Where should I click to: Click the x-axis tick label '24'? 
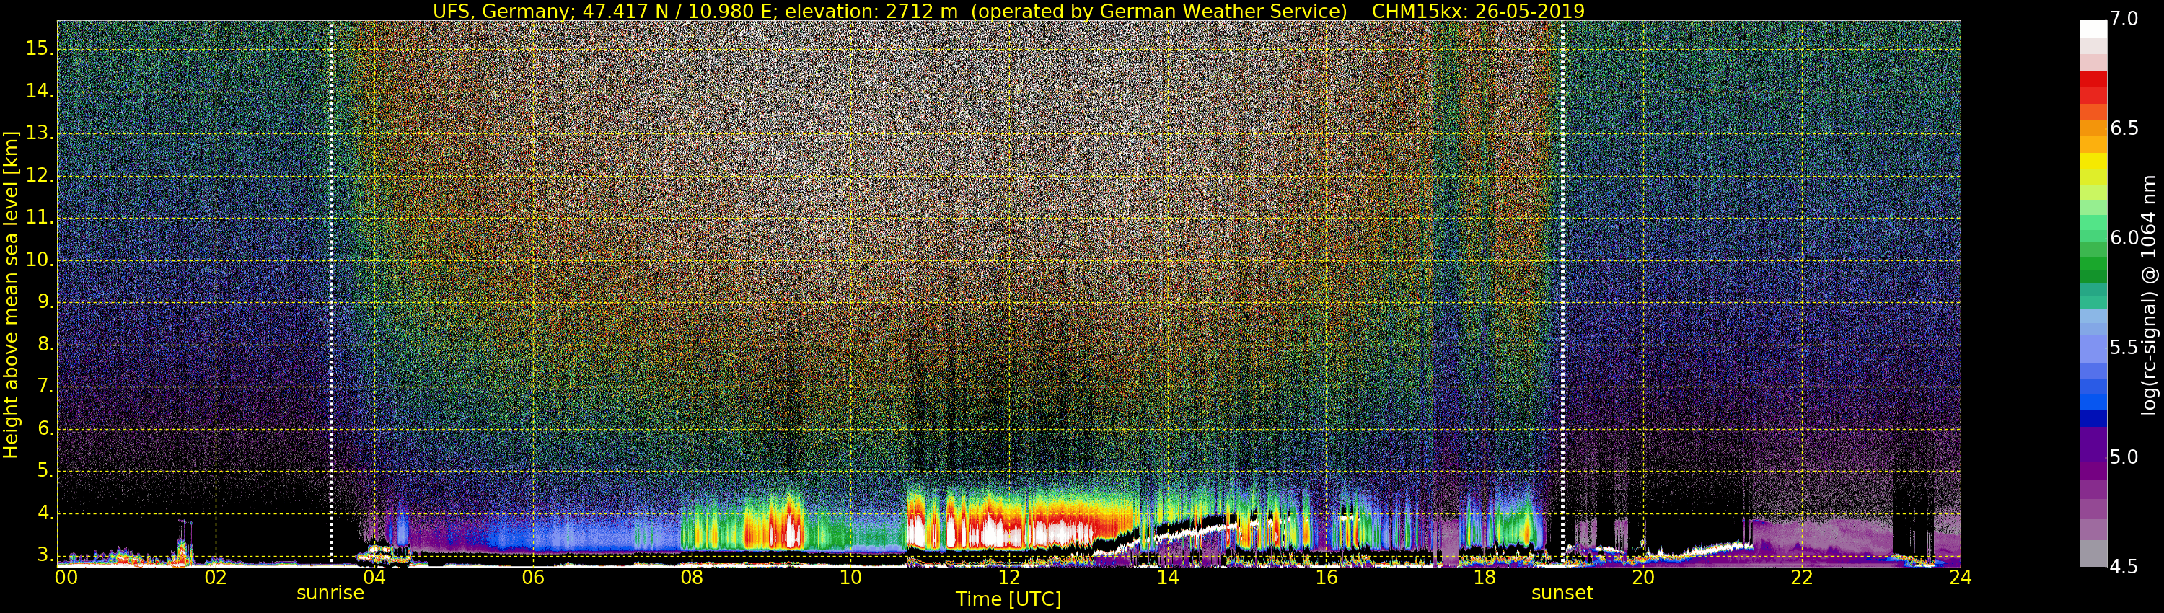[1960, 578]
